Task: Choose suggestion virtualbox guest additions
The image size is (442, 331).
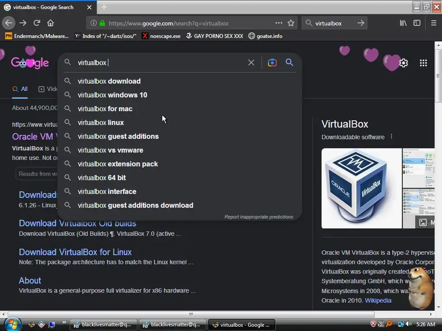Action: (x=180, y=136)
